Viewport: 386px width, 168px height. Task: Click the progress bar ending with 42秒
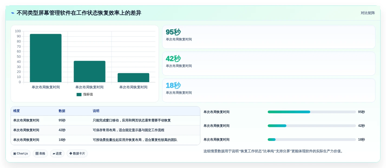pos(312,126)
